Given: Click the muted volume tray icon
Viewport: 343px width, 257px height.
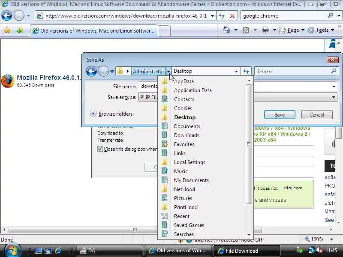Looking at the screenshot, I should tap(319, 250).
